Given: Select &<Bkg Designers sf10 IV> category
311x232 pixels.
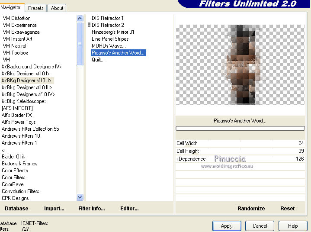Looking at the screenshot, I should click(x=28, y=94).
